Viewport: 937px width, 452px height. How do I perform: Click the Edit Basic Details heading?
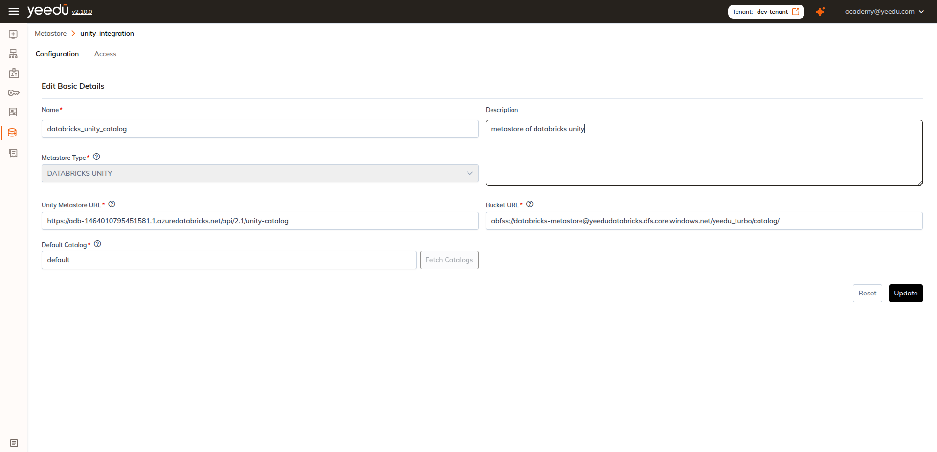click(x=73, y=86)
